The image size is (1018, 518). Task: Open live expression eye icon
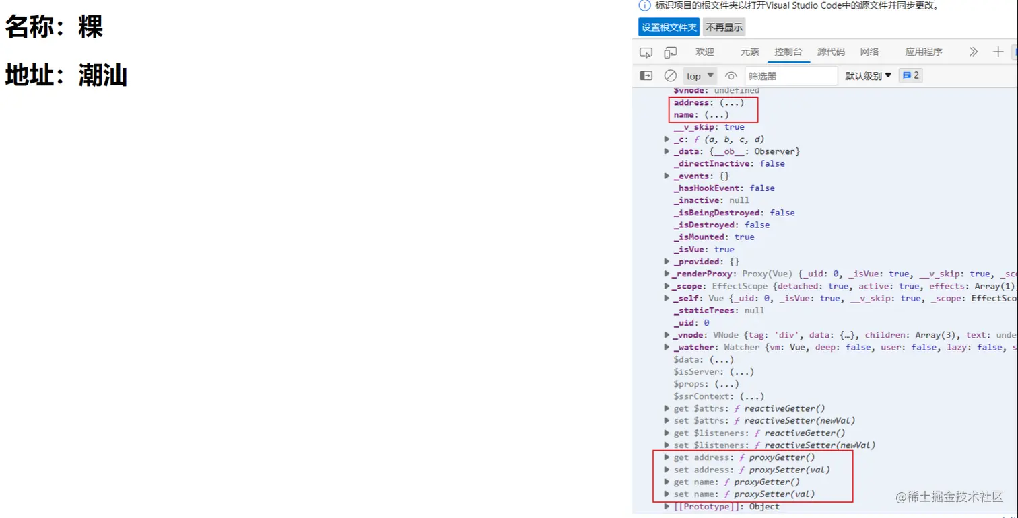[731, 76]
